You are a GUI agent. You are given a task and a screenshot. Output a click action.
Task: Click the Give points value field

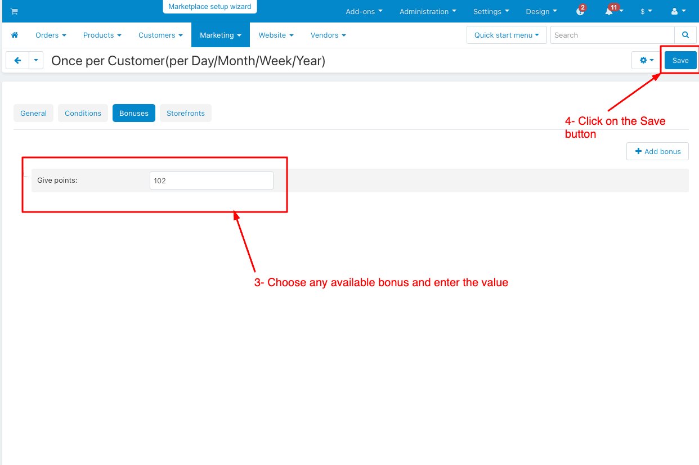[x=211, y=180]
